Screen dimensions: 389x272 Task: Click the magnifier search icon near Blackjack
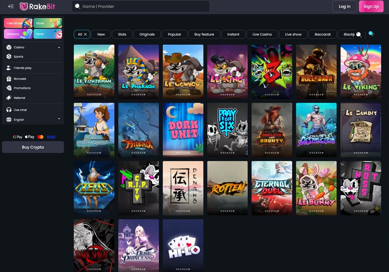pos(358,34)
